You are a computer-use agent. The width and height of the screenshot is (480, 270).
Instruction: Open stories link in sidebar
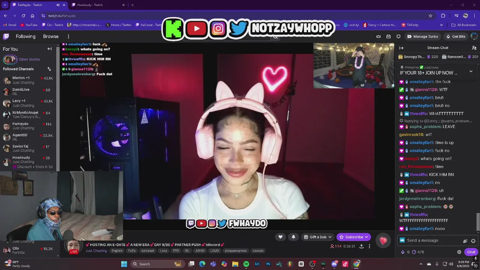click(29, 59)
